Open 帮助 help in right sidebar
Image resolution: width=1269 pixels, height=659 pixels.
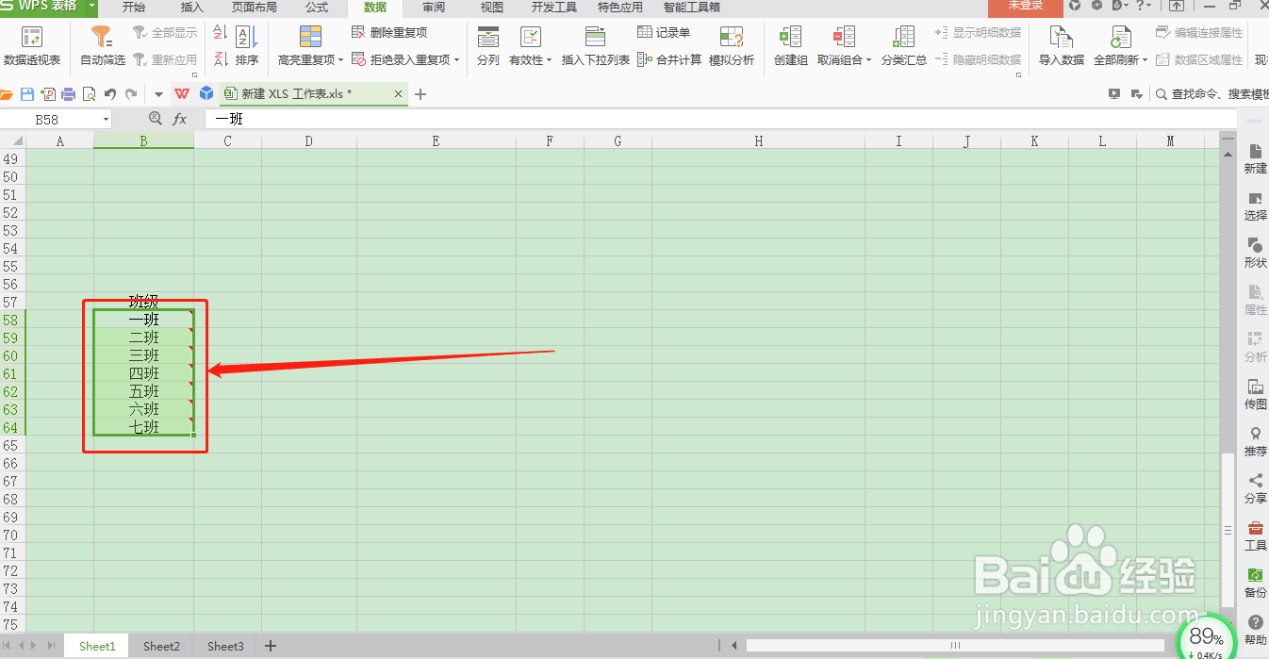pyautogui.click(x=1255, y=630)
